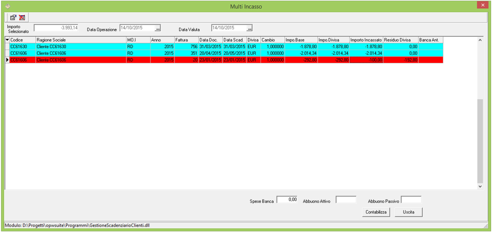Click the scroll up arrow of the grid
The width and height of the screenshot is (492, 233).
tap(480, 40)
